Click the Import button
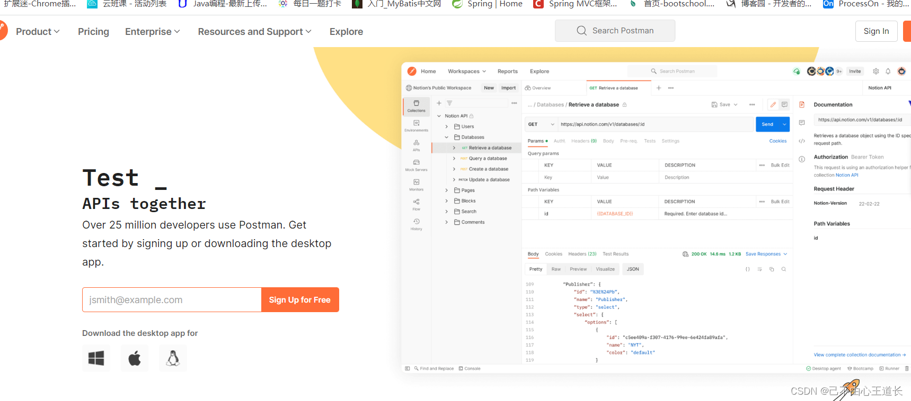Screen dimensions: 911x401 508,88
